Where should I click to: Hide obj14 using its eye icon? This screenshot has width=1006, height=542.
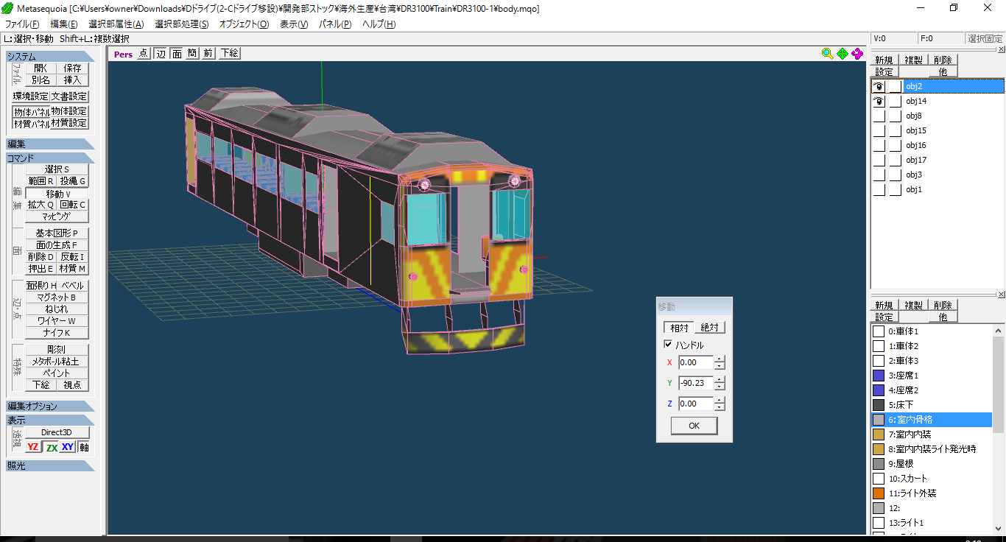tap(879, 101)
